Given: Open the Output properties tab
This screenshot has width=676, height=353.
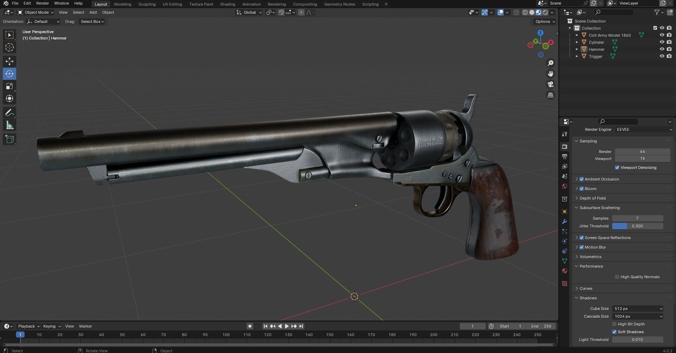Looking at the screenshot, I should point(565,156).
